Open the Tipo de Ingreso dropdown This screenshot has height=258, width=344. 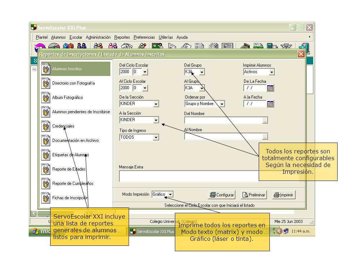pyautogui.click(x=156, y=138)
